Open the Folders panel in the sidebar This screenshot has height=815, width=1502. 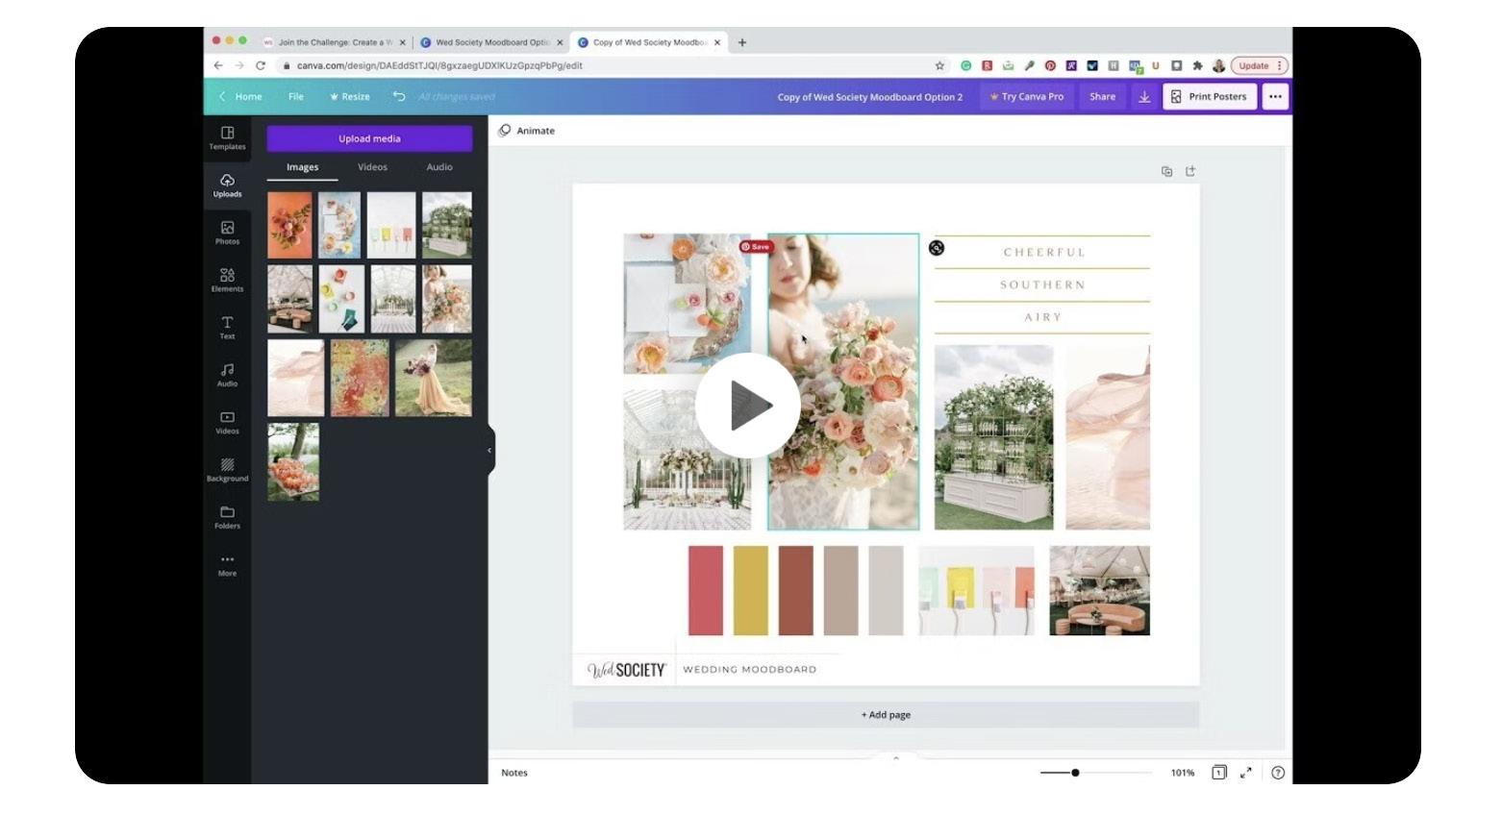(x=227, y=517)
